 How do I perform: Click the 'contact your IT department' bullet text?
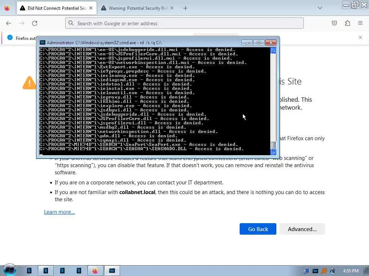[x=139, y=183]
